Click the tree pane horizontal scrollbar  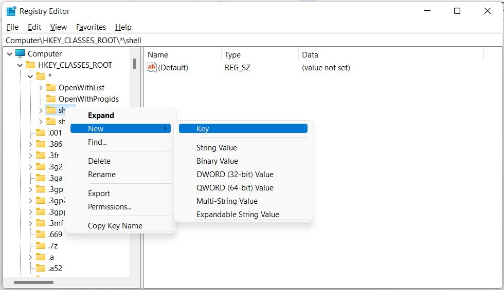click(34, 282)
